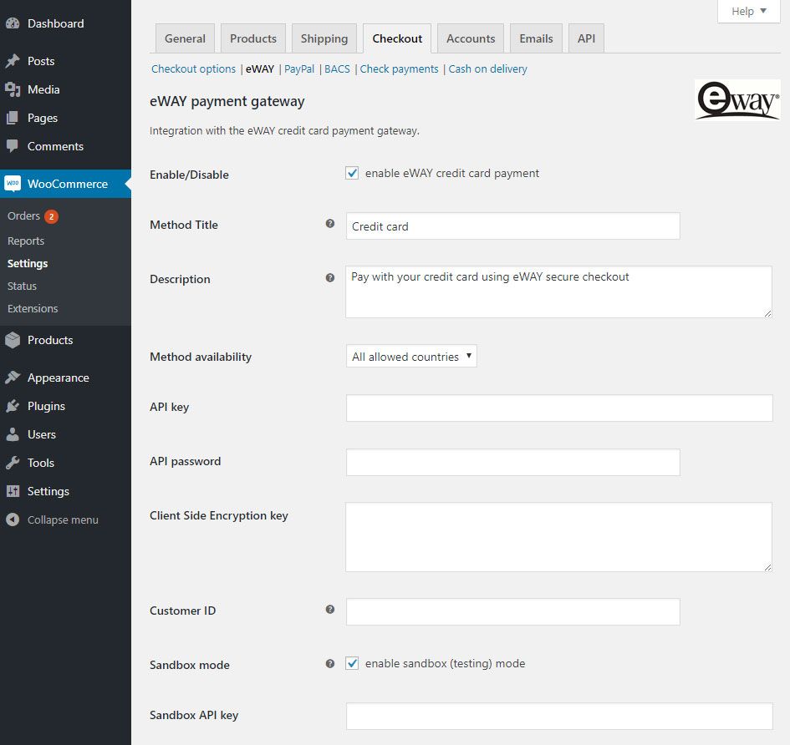Switch to the General tab
The height and width of the screenshot is (745, 790).
[185, 38]
